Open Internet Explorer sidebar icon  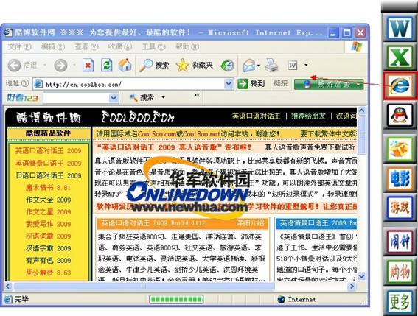coord(400,85)
